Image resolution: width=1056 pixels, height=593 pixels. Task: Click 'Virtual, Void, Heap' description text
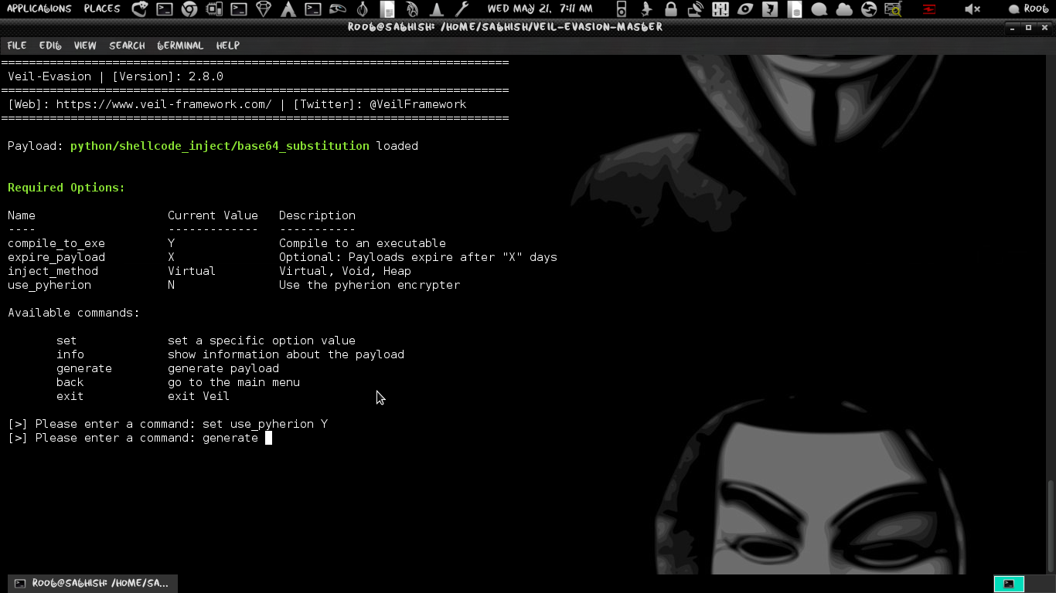tap(345, 271)
